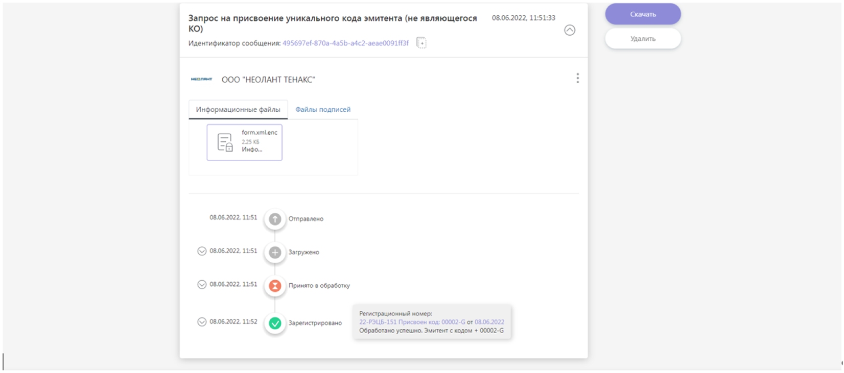The image size is (844, 373).
Task: Open the three-dot options menu for the organization
Action: 577,78
